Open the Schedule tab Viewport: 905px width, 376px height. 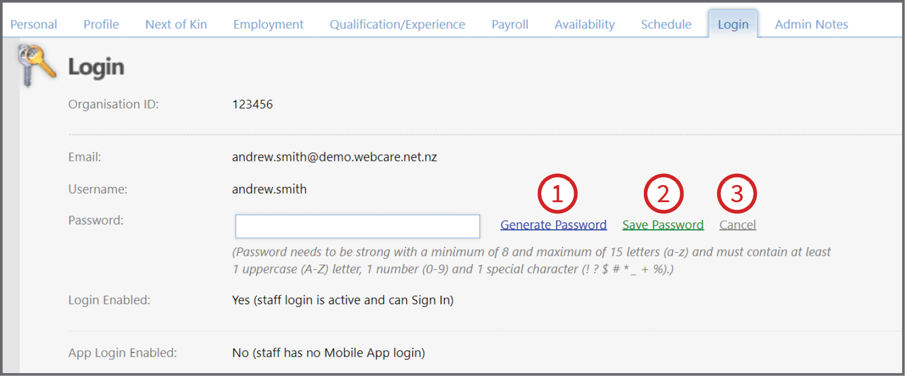tap(666, 24)
